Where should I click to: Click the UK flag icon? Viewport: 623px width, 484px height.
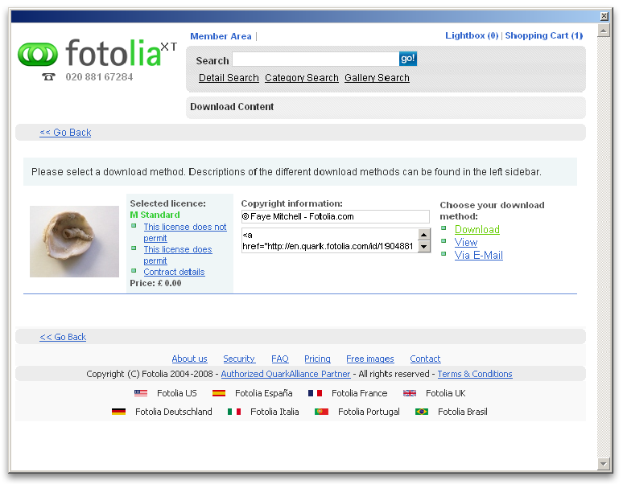[x=410, y=393]
